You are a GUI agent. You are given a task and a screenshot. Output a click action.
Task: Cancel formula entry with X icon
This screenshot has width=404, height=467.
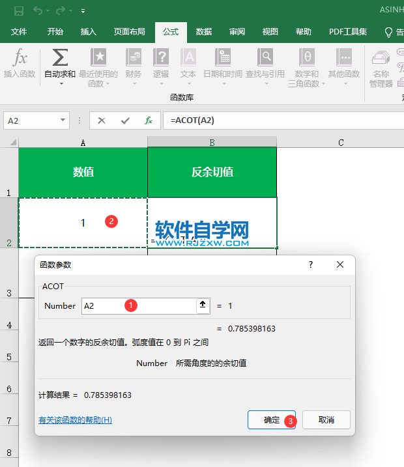click(x=102, y=120)
